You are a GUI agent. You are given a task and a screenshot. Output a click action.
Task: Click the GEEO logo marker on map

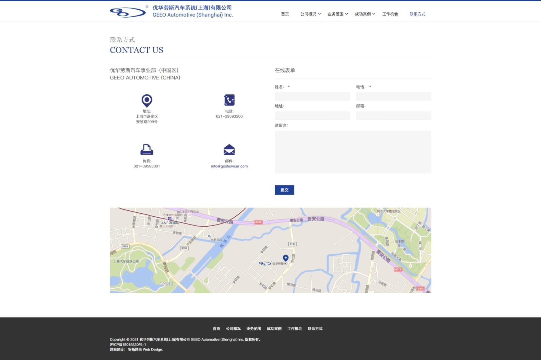(265, 264)
